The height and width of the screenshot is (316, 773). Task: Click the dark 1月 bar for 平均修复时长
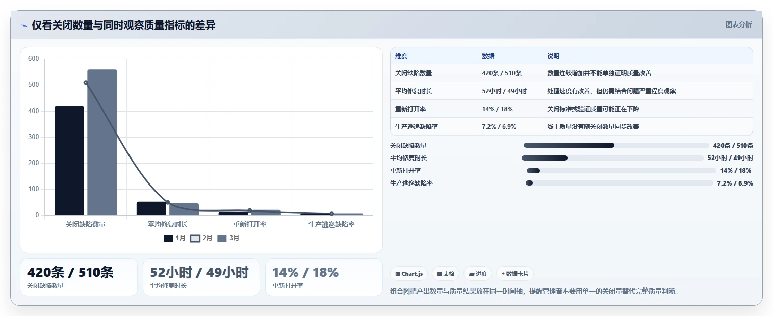151,208
